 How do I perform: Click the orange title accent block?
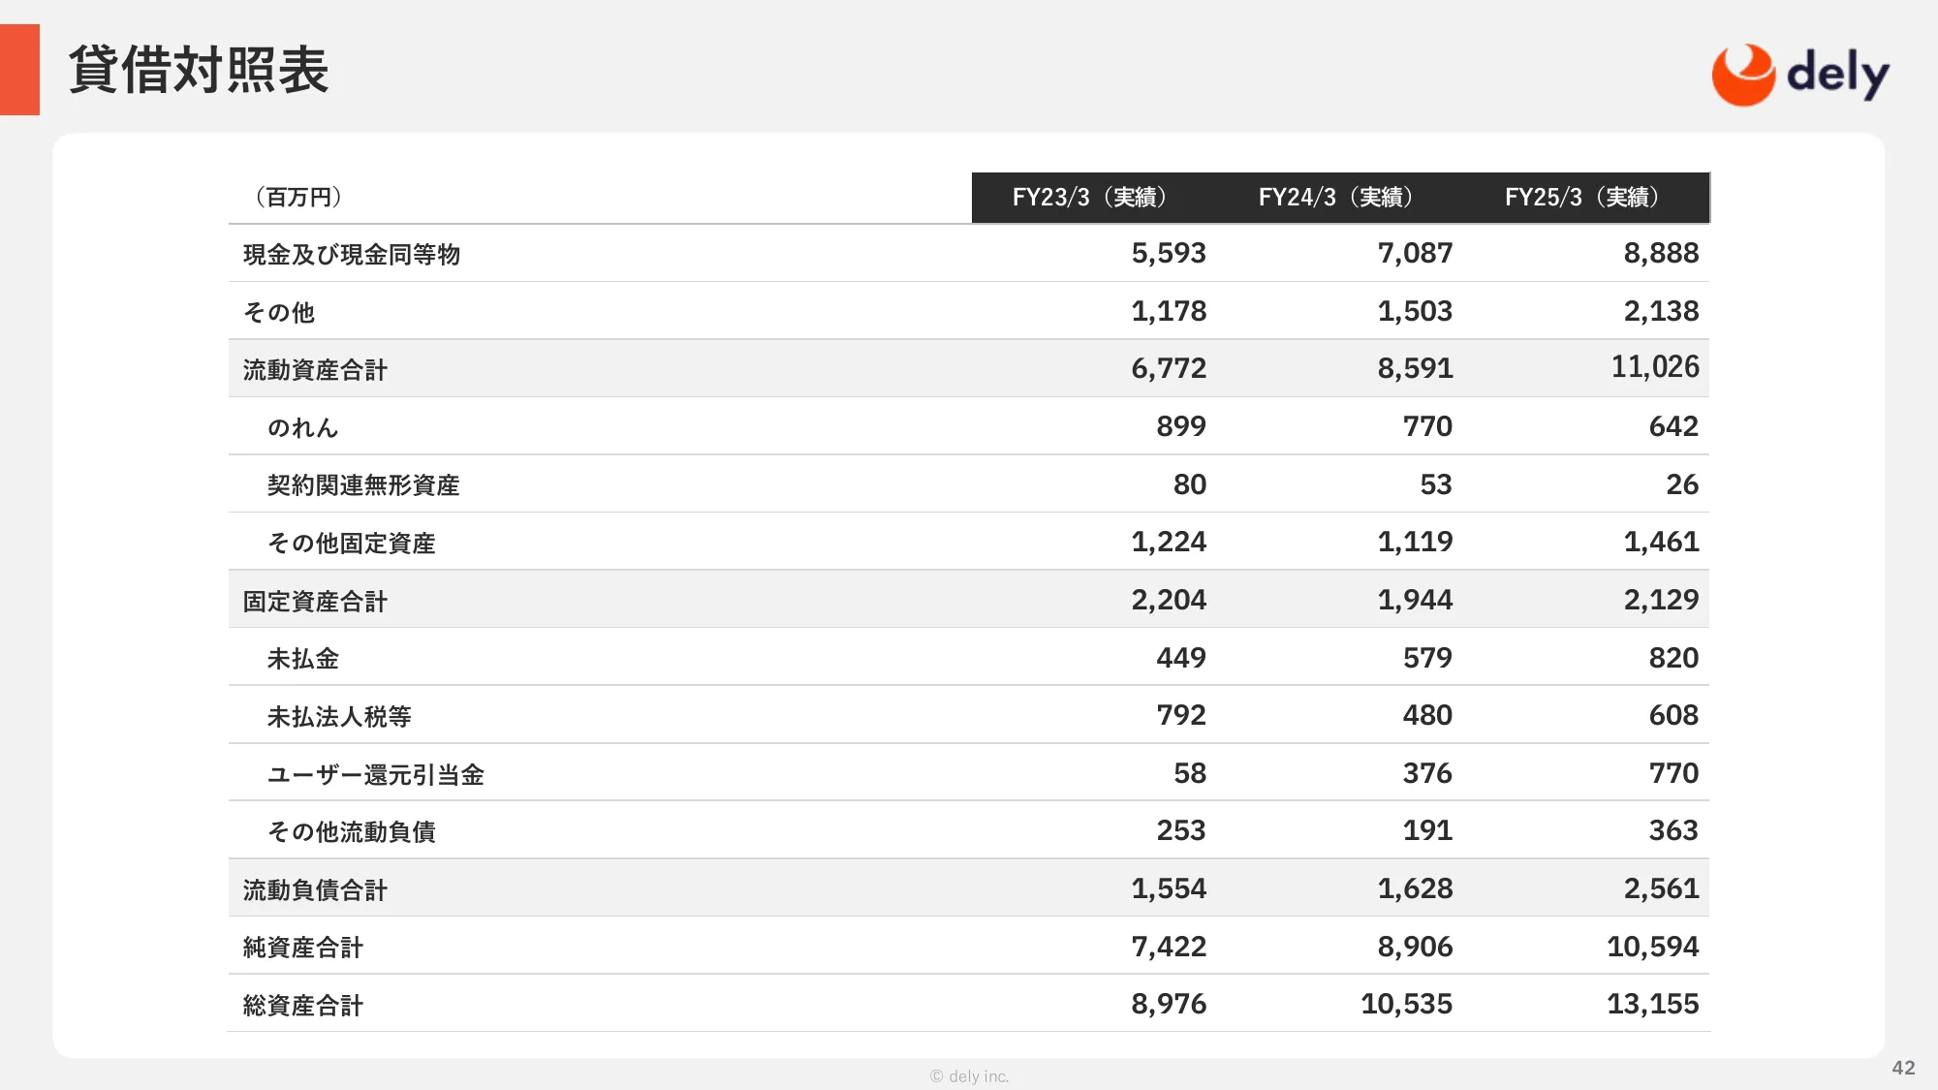(x=19, y=70)
